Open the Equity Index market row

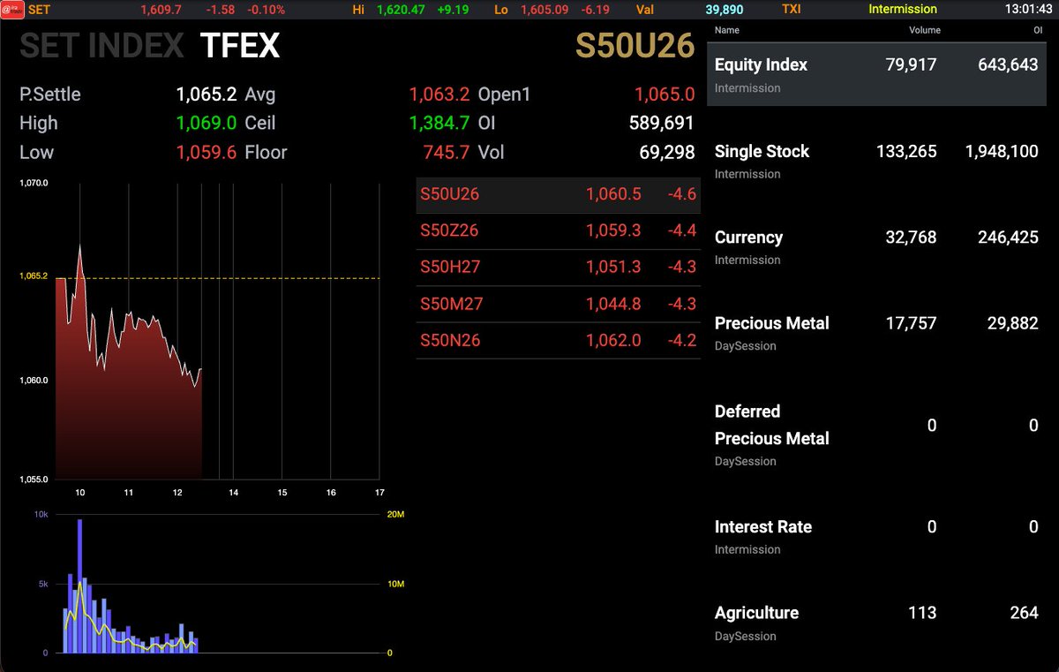(x=878, y=74)
